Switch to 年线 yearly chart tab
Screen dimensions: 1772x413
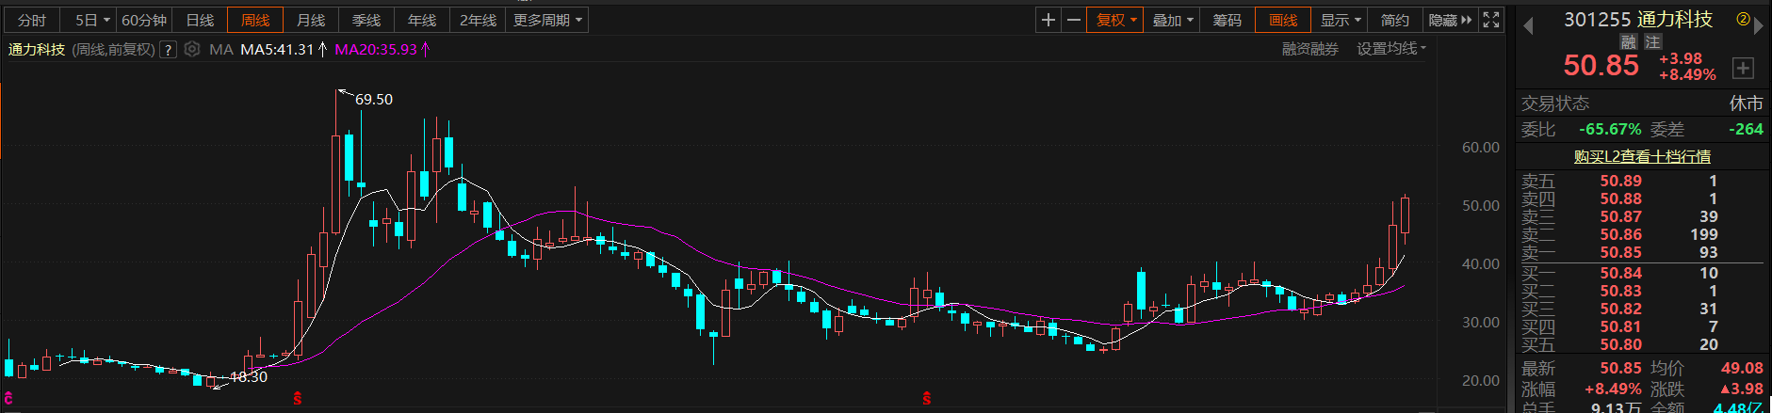pos(422,20)
